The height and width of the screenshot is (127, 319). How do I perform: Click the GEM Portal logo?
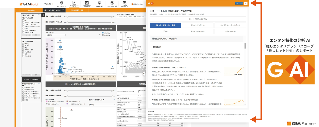pos(29,4)
